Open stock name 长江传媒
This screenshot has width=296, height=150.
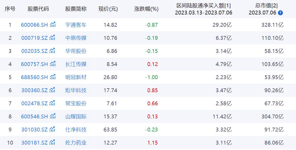[76, 64]
